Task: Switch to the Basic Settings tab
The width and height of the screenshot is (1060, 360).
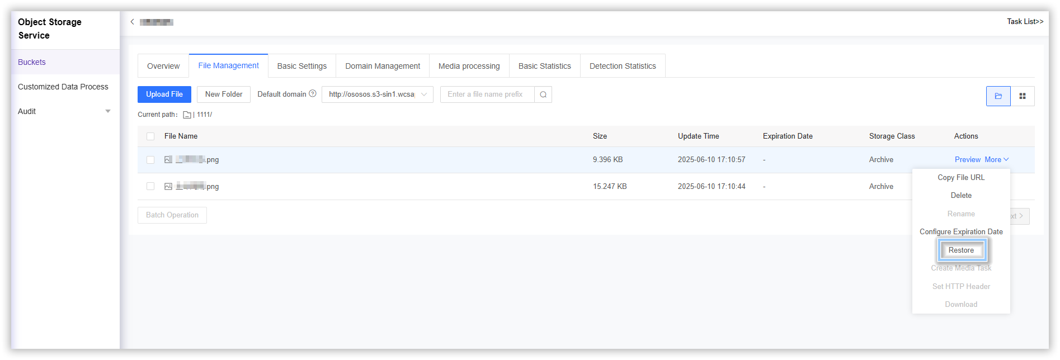Action: 301,66
